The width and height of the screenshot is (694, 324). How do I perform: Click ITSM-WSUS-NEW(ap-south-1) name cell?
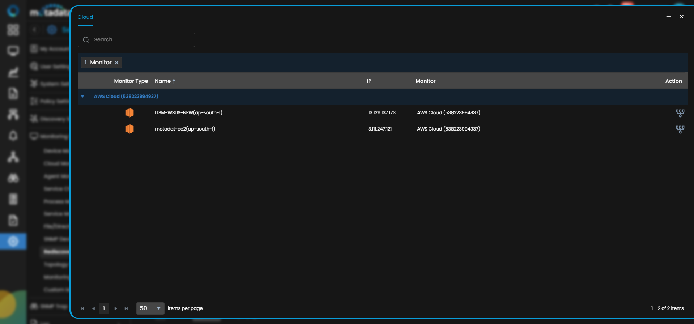(x=188, y=112)
